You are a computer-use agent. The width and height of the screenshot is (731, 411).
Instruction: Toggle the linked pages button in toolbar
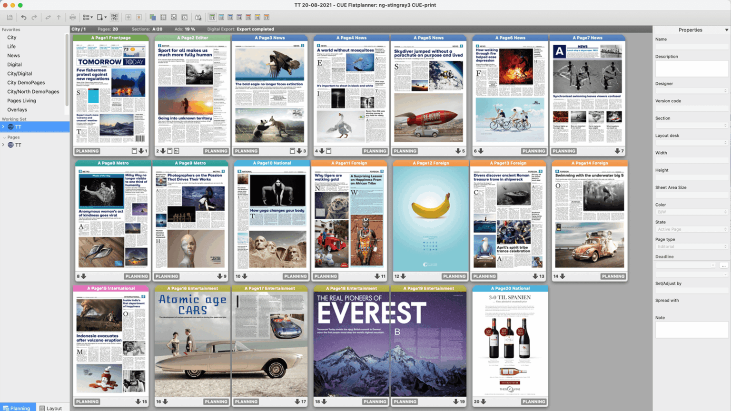[114, 17]
